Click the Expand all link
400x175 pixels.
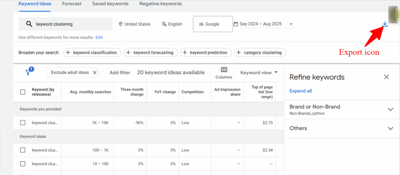(x=300, y=91)
